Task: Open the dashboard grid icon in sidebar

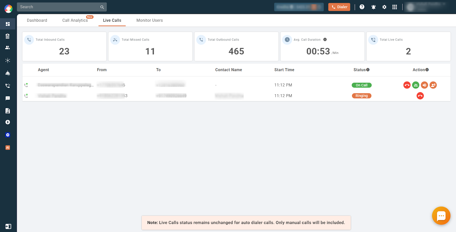Action: [8, 24]
